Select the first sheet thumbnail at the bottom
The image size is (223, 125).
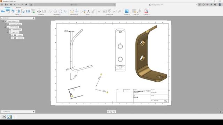pos(4,117)
